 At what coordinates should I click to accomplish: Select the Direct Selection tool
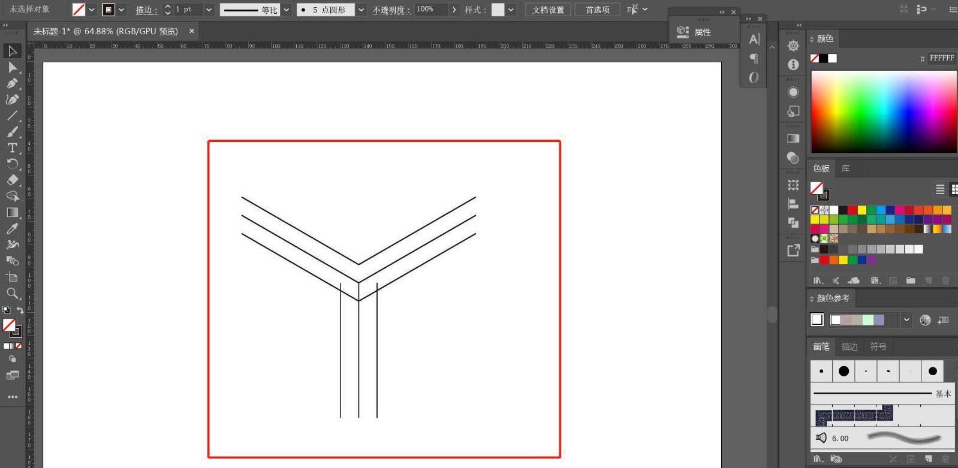click(12, 67)
